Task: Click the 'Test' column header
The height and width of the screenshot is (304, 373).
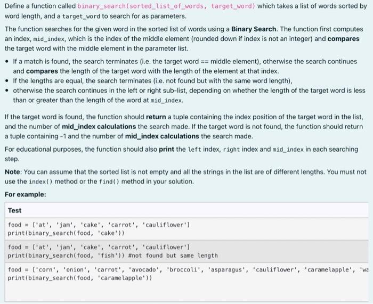Action: pos(14,211)
